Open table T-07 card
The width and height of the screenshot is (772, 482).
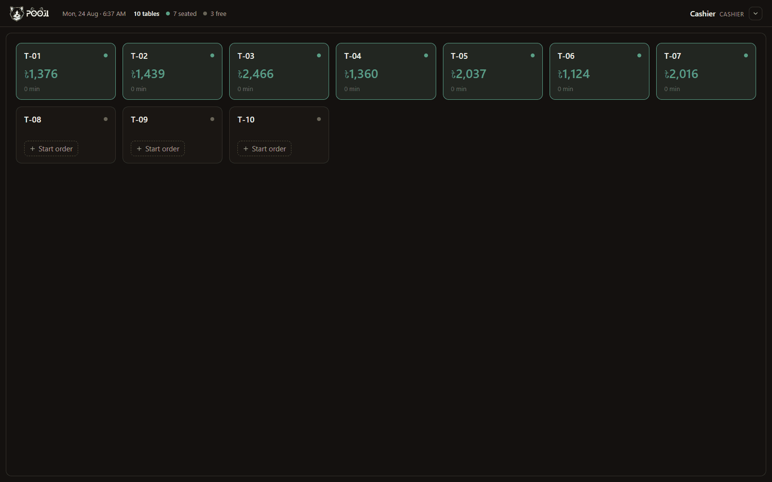[706, 71]
